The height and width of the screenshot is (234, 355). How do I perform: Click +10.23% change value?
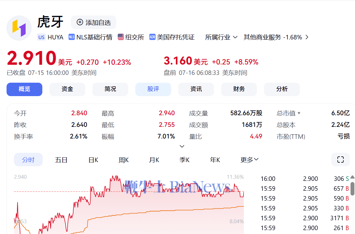[x=117, y=62]
